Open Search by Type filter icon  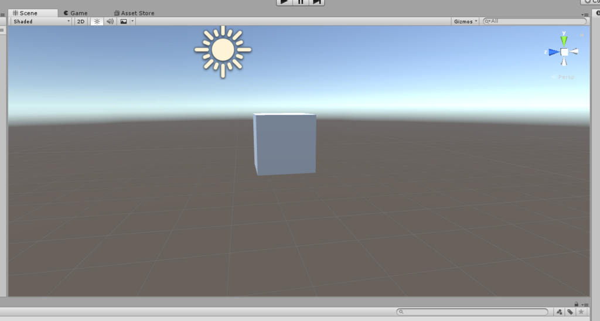[560, 312]
